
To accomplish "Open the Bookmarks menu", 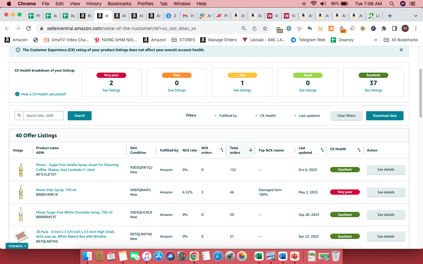I will pyautogui.click(x=120, y=4).
